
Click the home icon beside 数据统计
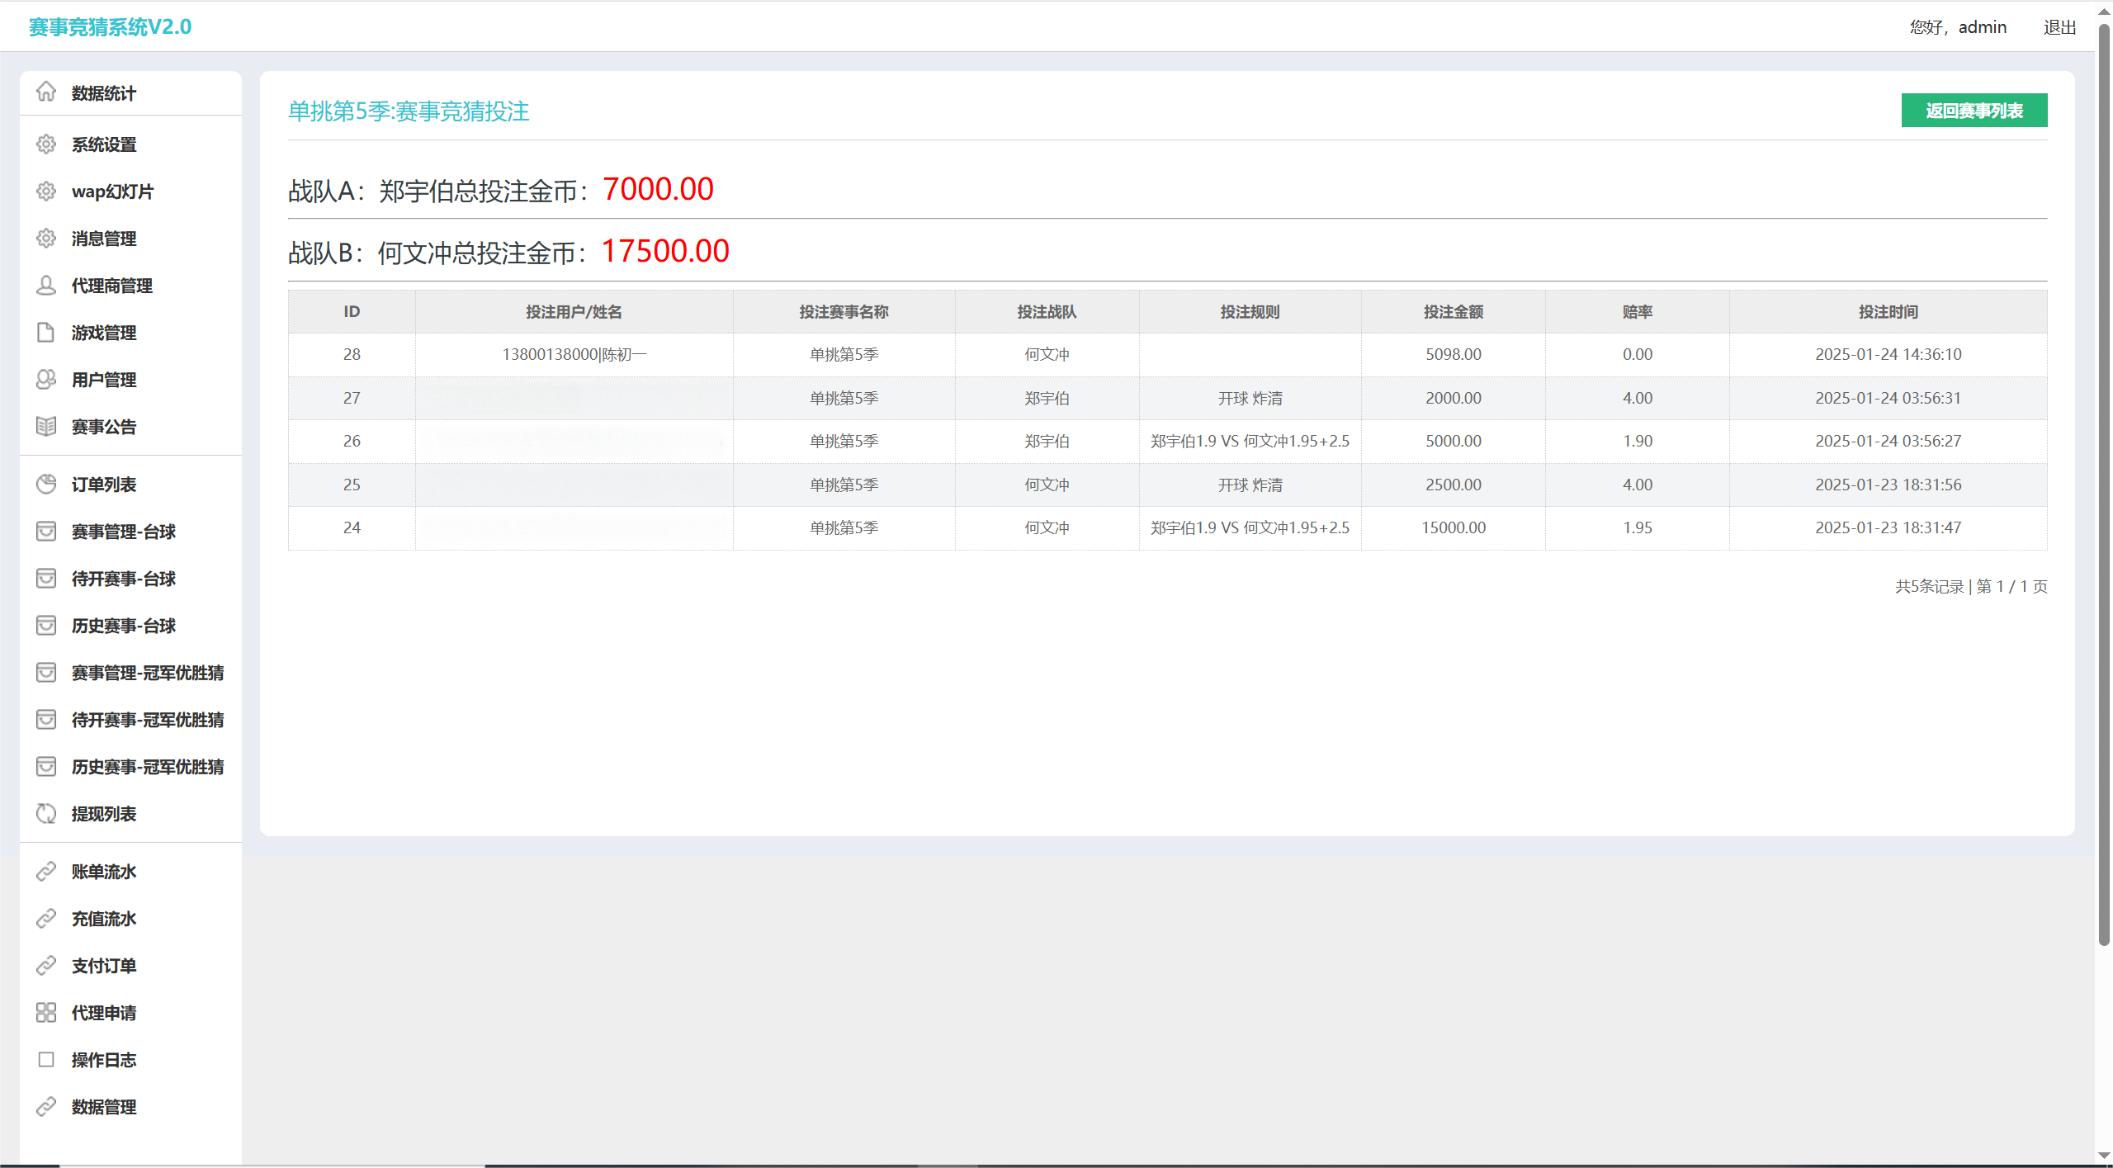point(46,92)
